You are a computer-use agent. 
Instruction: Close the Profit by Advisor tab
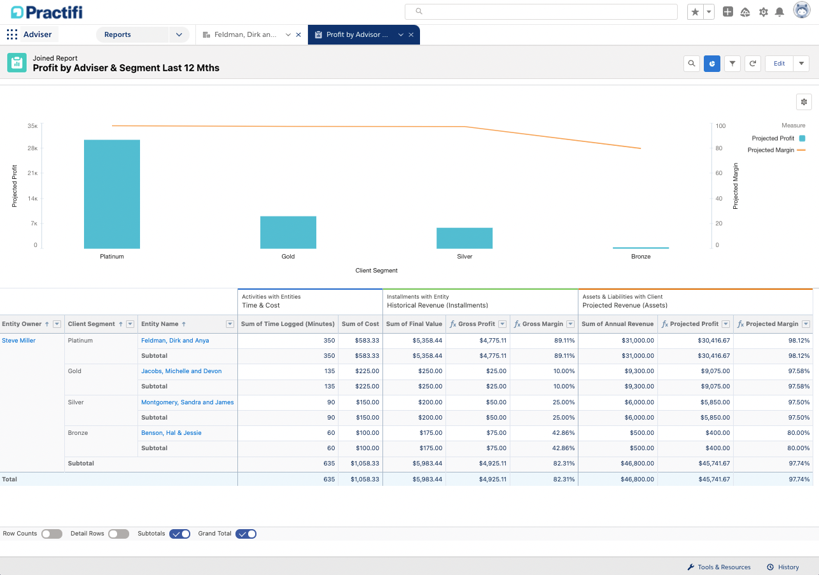click(x=411, y=35)
